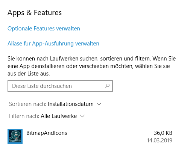
Task: Click the description paragraph about Laufwerken
Action: click(x=91, y=66)
